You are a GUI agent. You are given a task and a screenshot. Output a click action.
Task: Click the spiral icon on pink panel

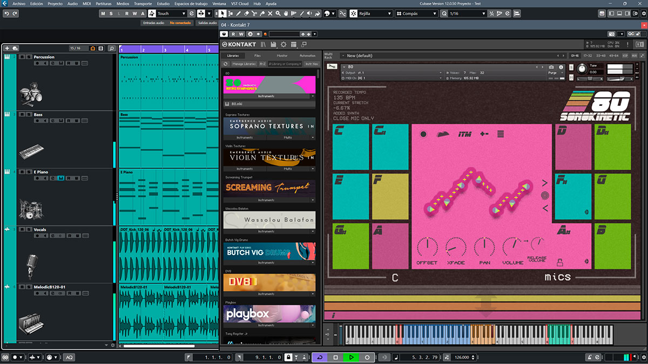(x=545, y=195)
